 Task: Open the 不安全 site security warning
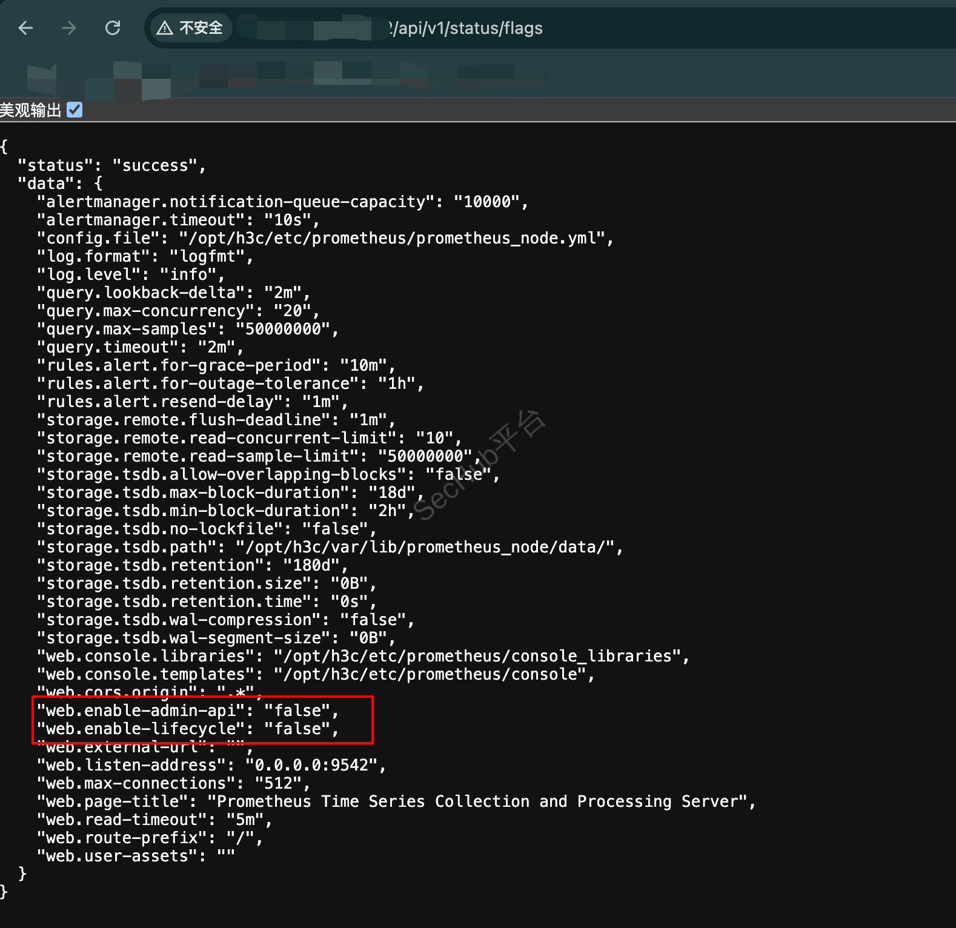pos(190,28)
